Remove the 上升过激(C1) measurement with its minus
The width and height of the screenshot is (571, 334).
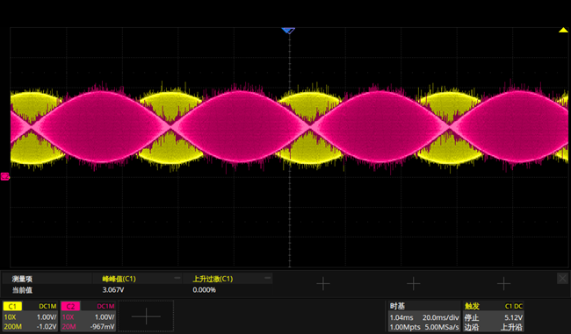coord(268,278)
